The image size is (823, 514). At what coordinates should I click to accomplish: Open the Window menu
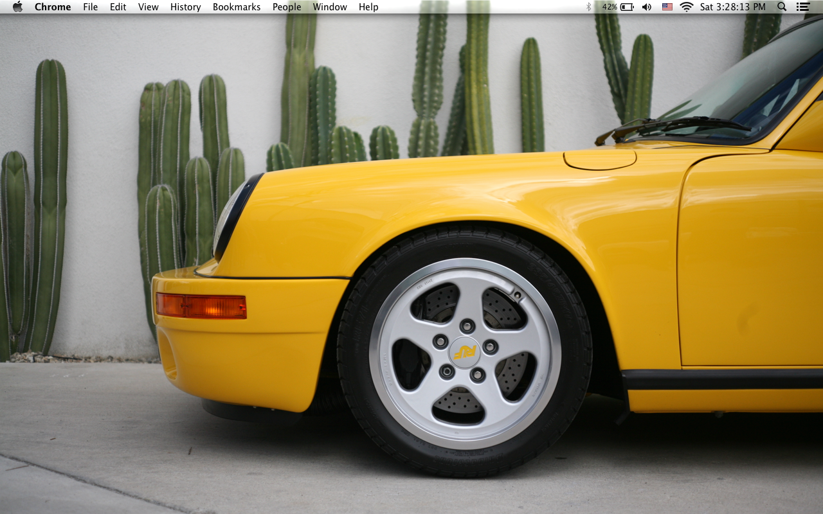[x=330, y=7]
